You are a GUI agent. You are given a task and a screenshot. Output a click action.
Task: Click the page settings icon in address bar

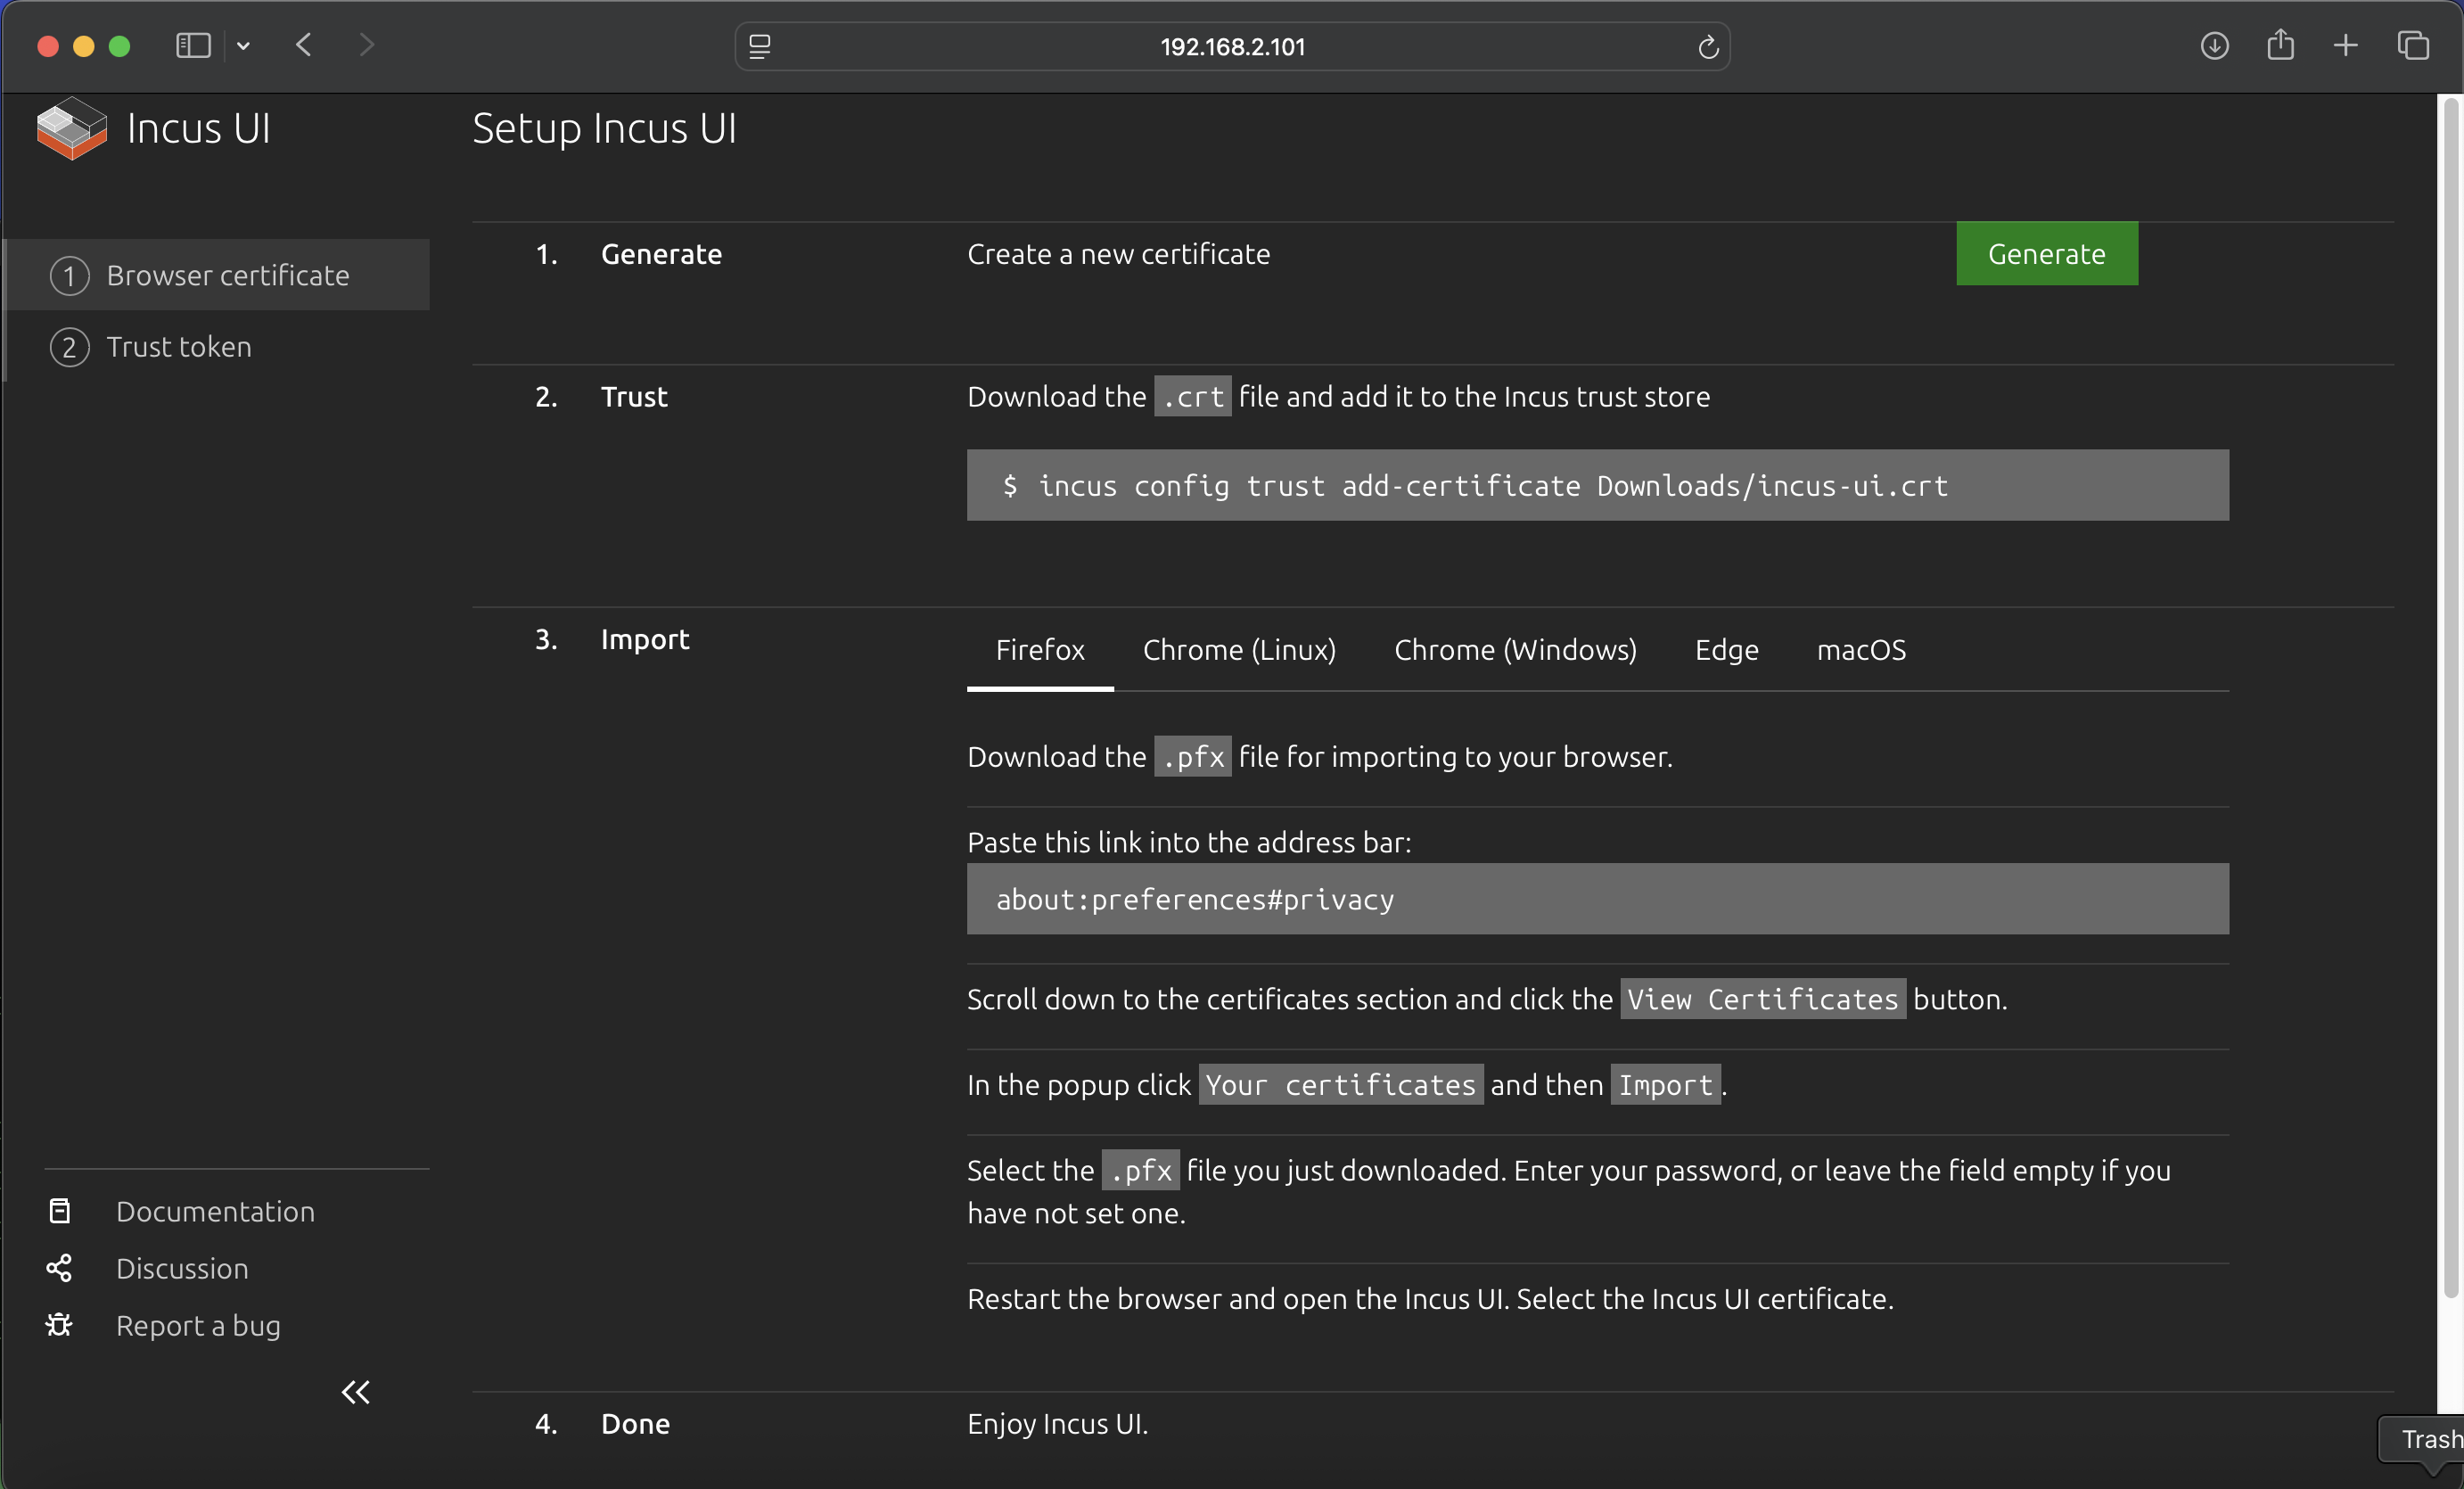760,47
